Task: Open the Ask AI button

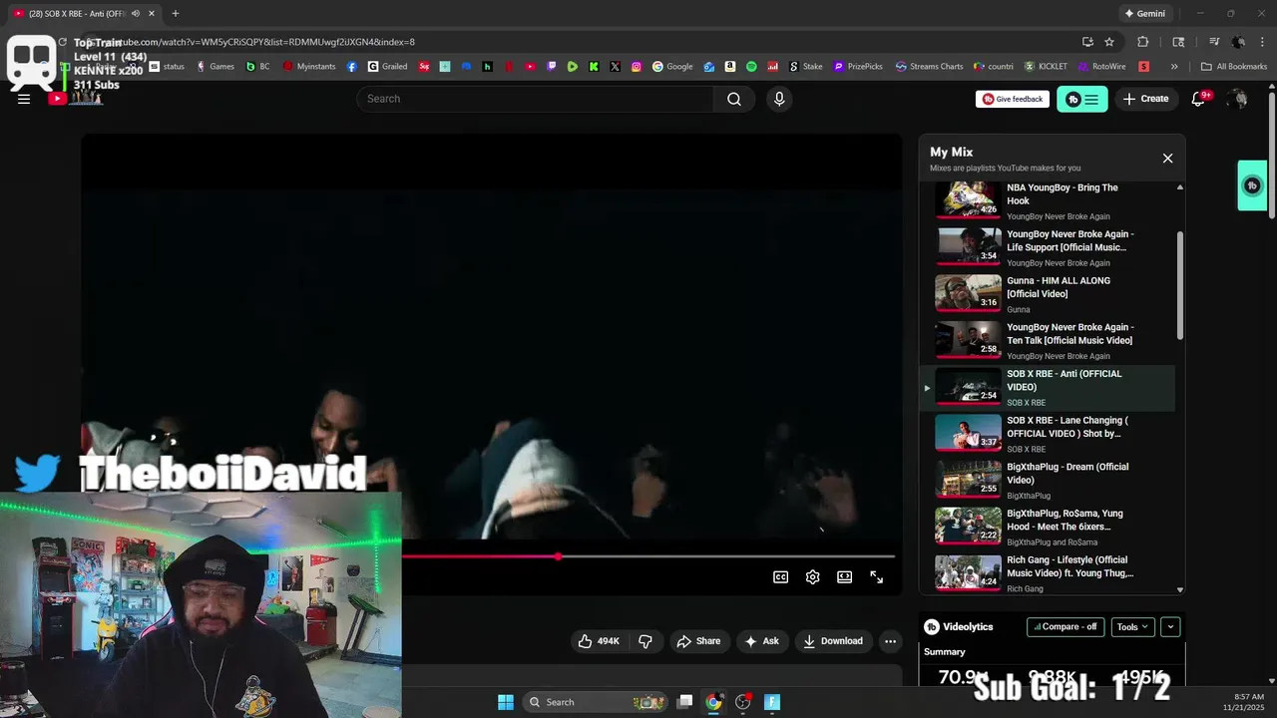Action: click(761, 641)
